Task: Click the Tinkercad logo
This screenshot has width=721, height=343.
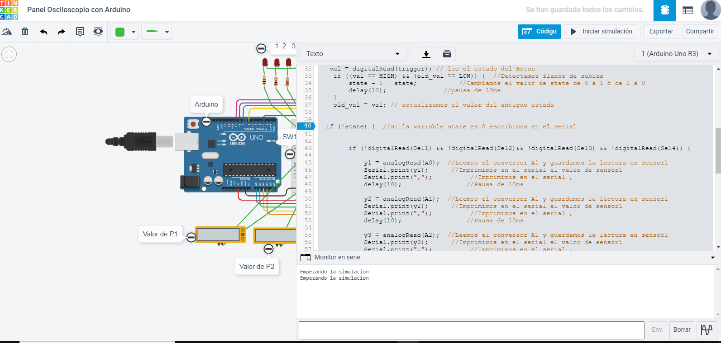Action: coord(9,10)
